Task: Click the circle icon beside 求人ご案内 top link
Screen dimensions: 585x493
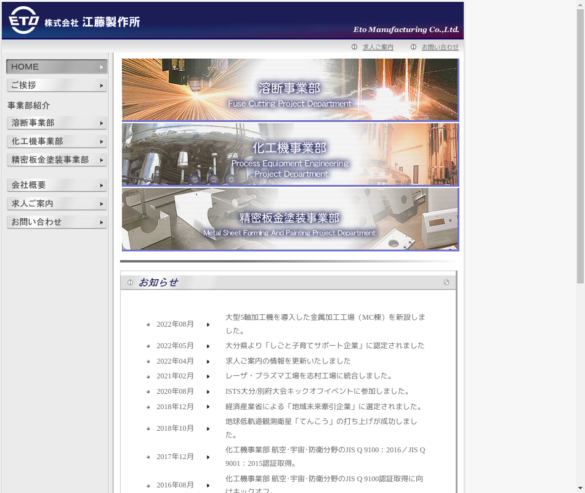Action: coord(354,47)
